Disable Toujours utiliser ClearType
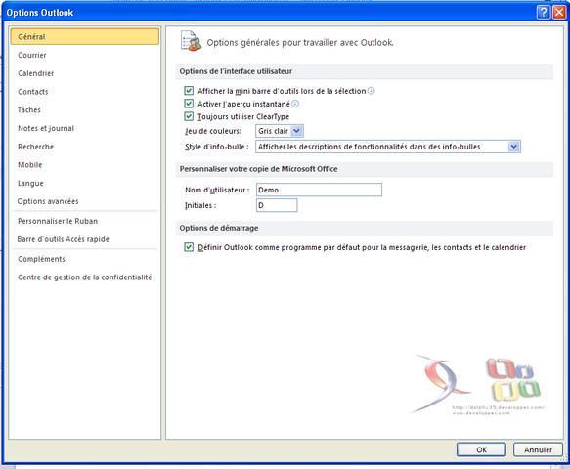The width and height of the screenshot is (570, 469). [x=189, y=116]
